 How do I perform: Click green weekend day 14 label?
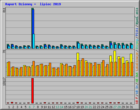(x=62, y=107)
